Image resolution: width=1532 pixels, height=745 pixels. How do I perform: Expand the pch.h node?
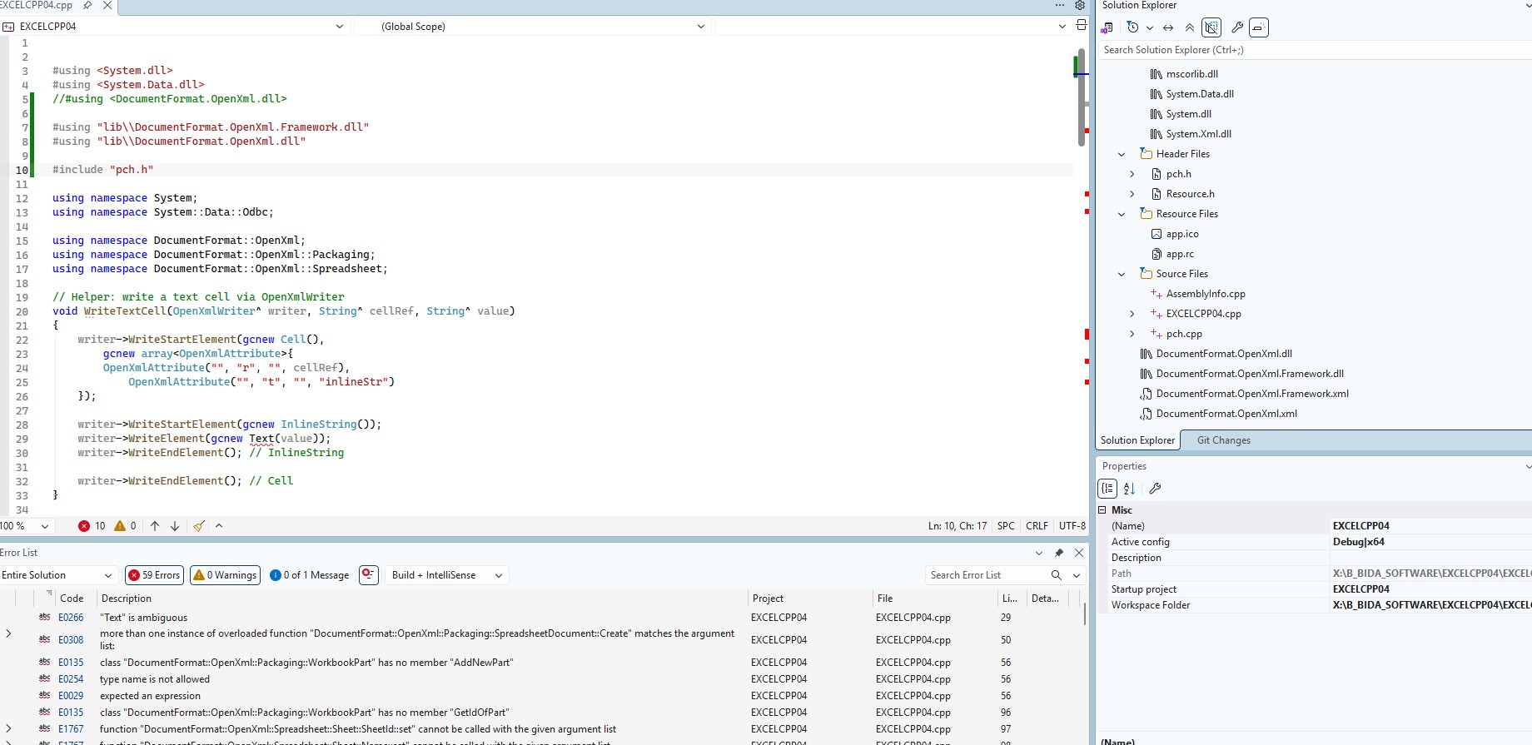click(1132, 174)
